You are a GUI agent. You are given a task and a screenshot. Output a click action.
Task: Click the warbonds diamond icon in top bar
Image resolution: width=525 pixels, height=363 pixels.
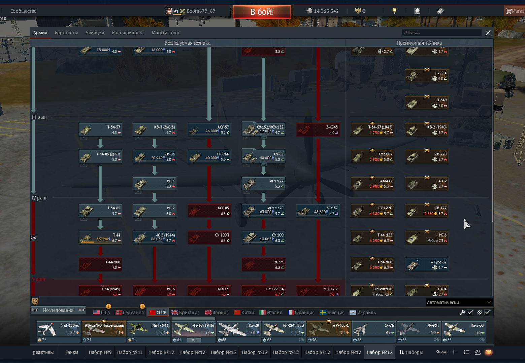pos(417,11)
